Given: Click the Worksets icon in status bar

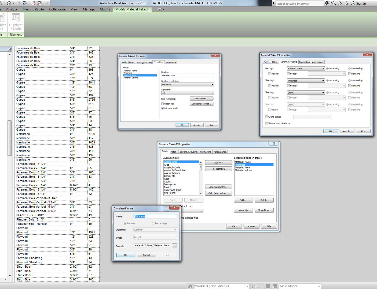Looking at the screenshot, I should pyautogui.click(x=190, y=286).
